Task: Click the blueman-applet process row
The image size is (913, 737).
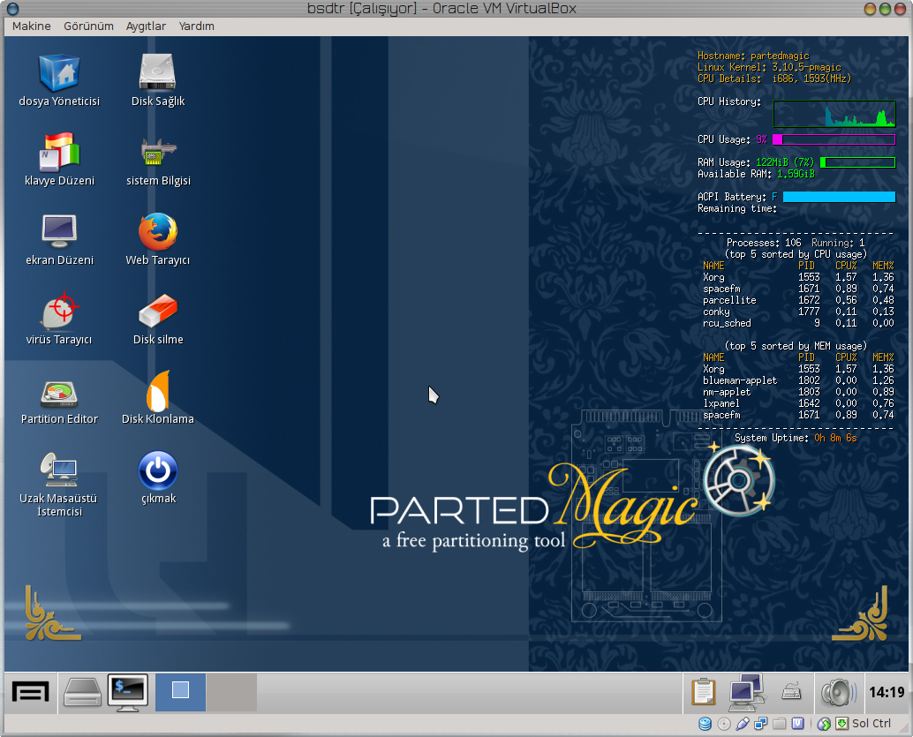Action: (x=798, y=380)
